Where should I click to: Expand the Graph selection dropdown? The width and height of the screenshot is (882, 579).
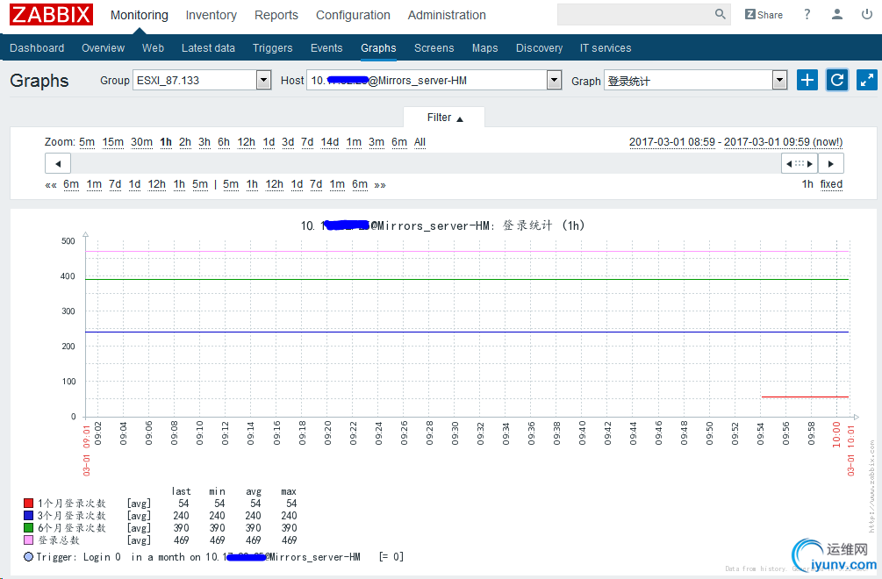695,81
